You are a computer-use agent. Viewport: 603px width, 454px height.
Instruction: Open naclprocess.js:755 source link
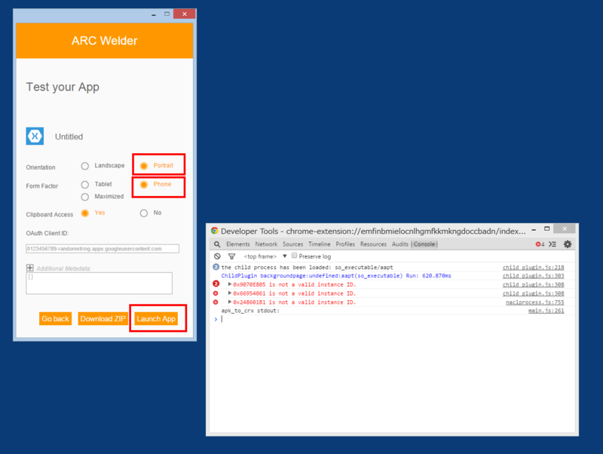coord(535,302)
